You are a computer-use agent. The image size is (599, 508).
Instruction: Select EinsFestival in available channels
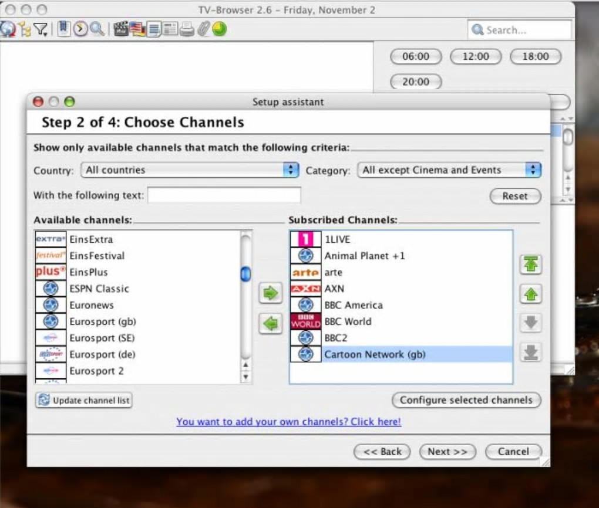tap(137, 256)
